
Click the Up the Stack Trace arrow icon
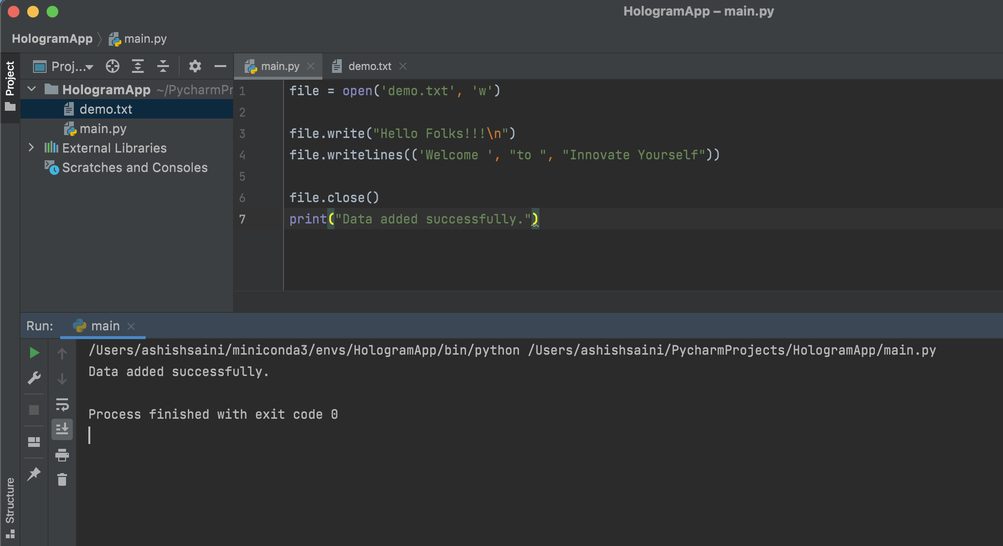pos(62,353)
